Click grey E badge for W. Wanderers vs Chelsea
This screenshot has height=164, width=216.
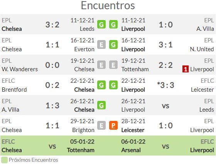(x=101, y=65)
